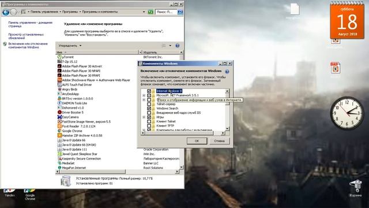Viewport: 369px width, 208px height.
Task: Click the DAEMON Tools Lite icon
Action: click(59, 103)
